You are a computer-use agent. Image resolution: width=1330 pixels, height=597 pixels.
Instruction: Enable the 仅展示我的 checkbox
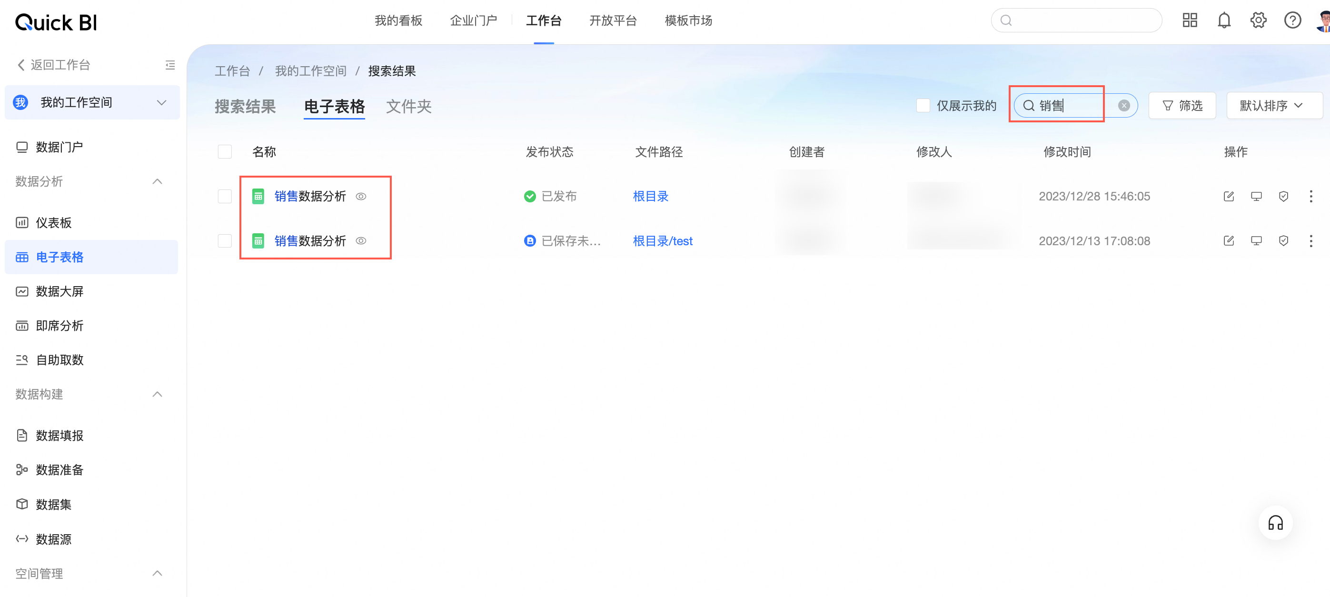click(x=923, y=106)
